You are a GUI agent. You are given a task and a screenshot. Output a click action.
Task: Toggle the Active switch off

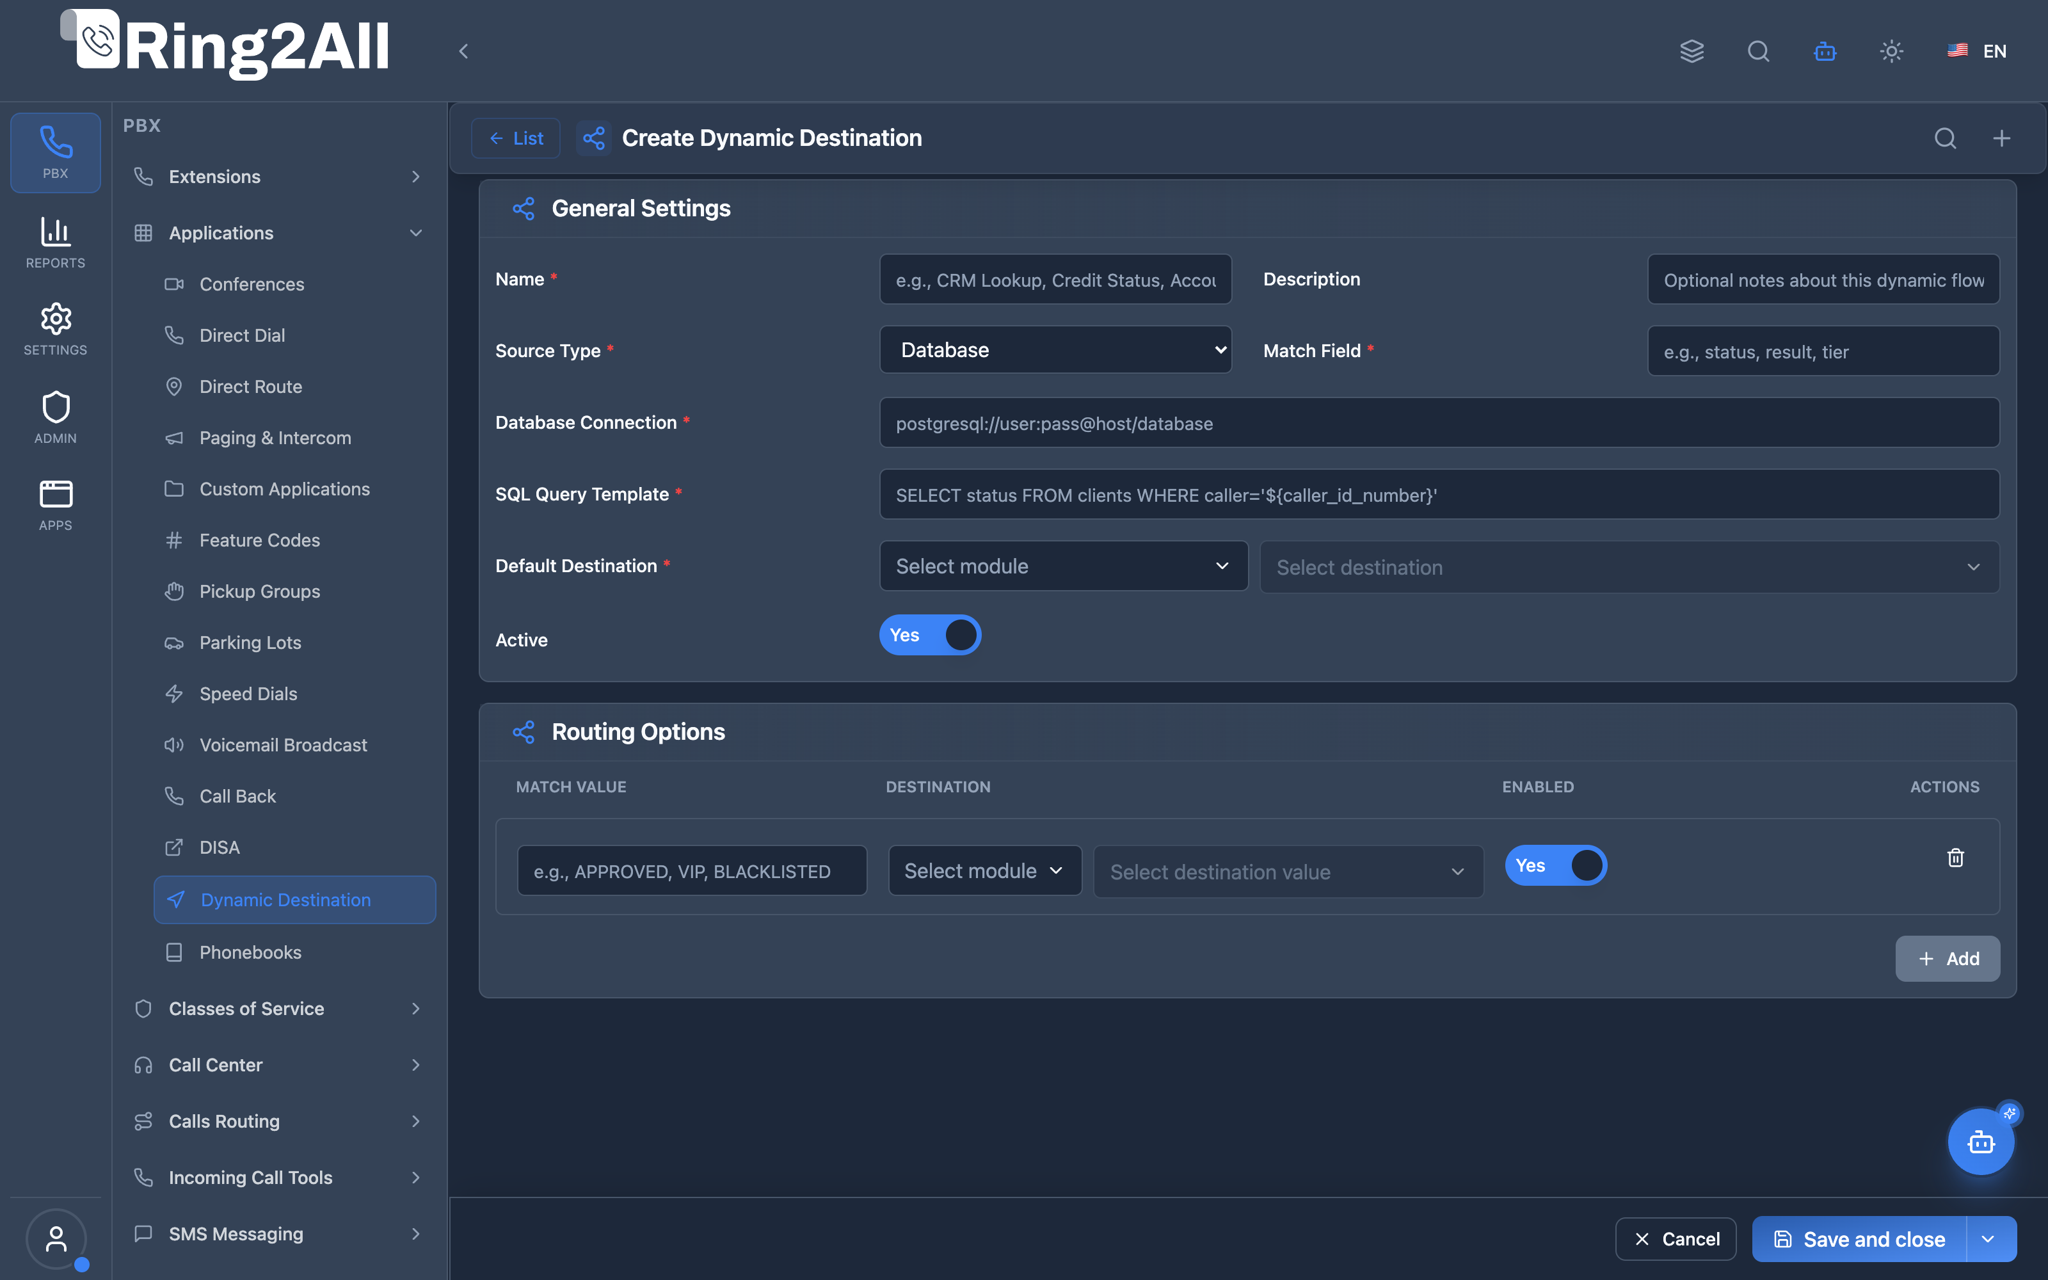[x=930, y=635]
